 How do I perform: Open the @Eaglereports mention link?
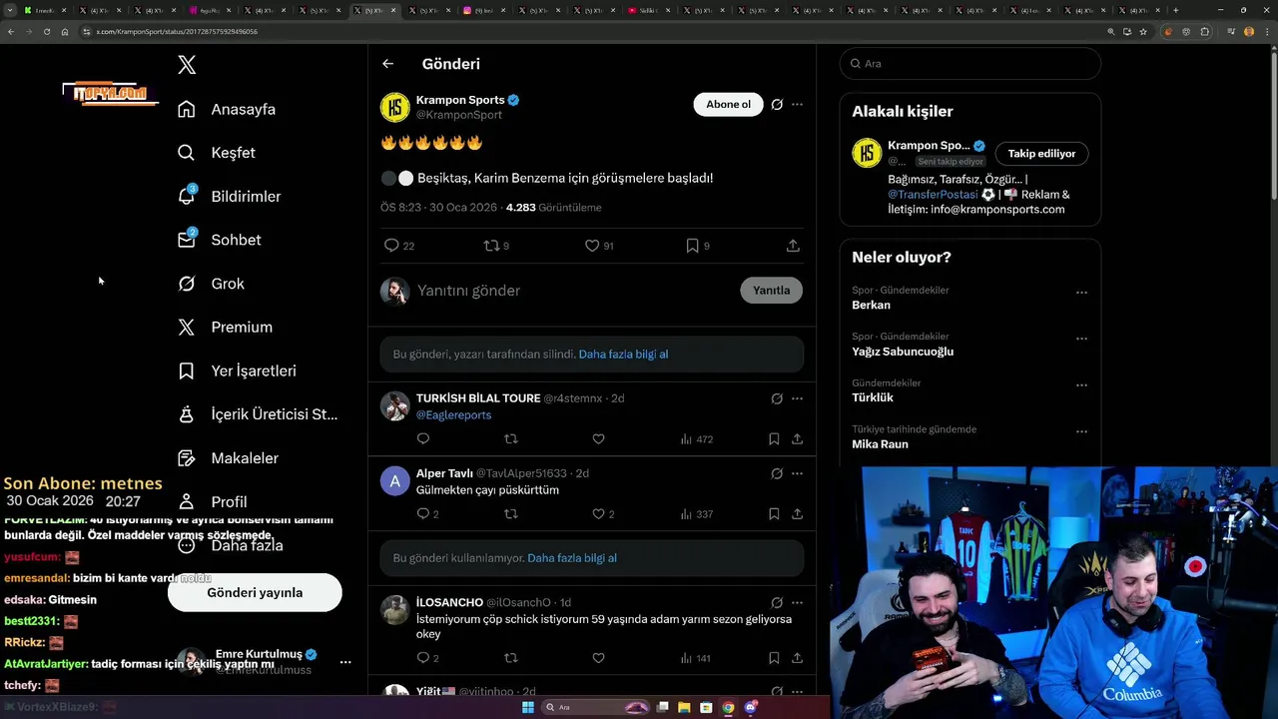453,415
